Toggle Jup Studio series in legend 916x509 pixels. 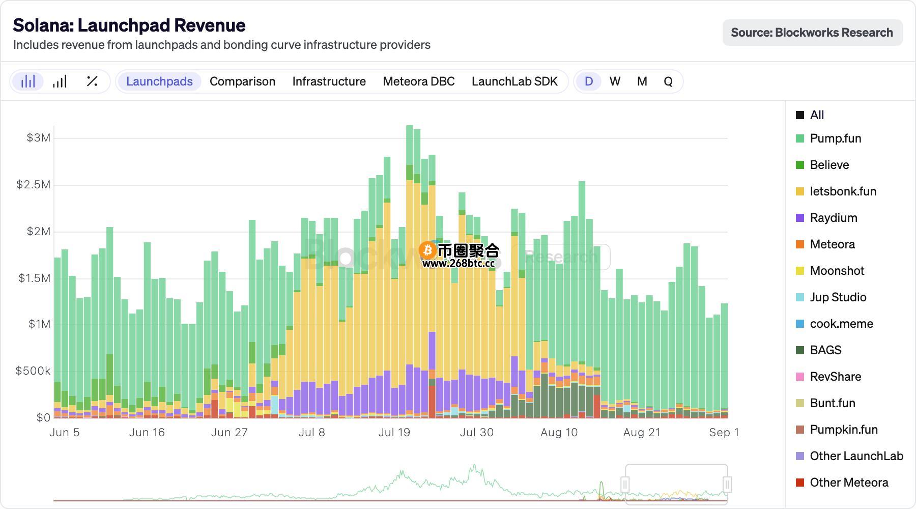(x=831, y=297)
